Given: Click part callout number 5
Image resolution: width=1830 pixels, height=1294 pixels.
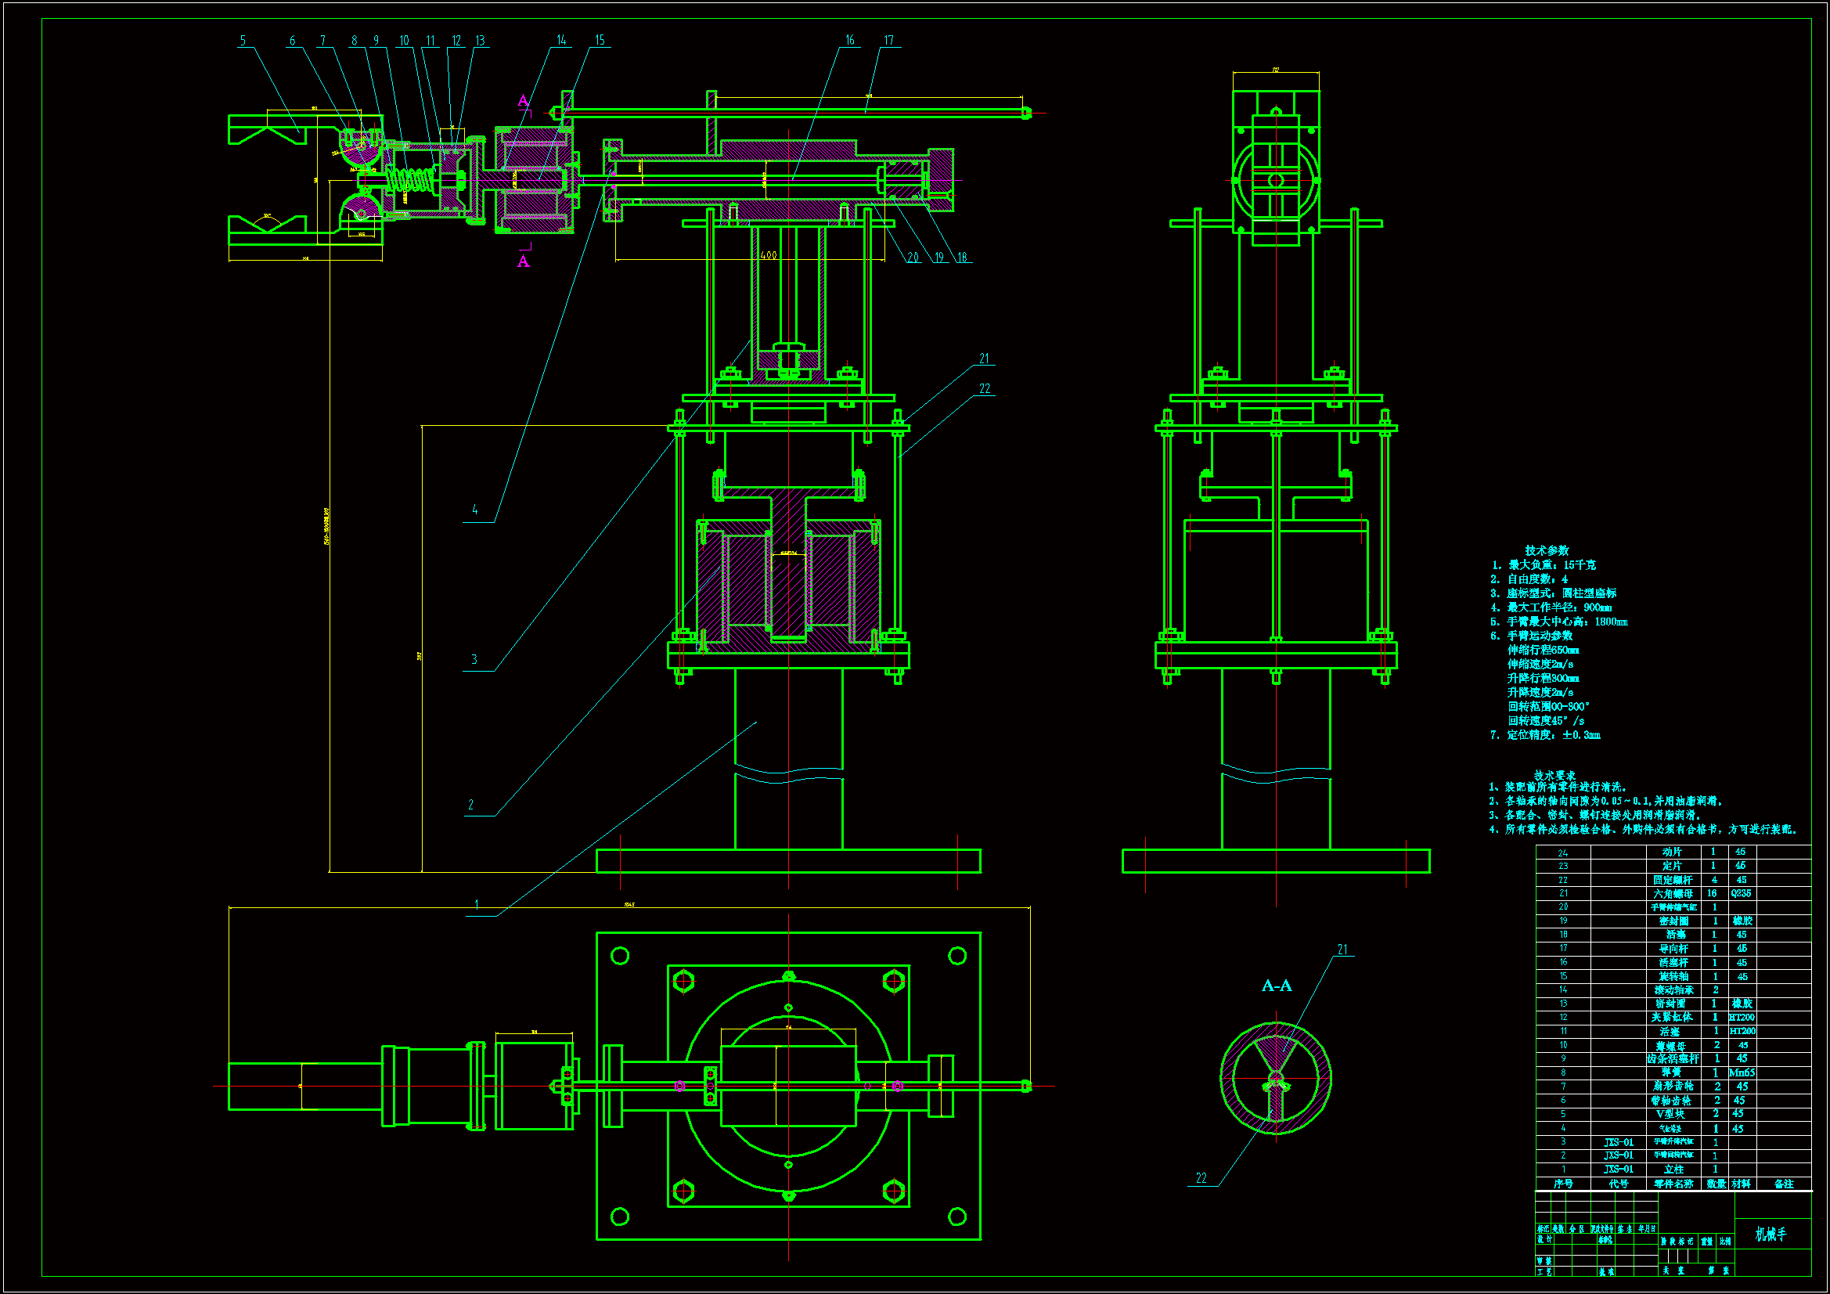Looking at the screenshot, I should [243, 41].
